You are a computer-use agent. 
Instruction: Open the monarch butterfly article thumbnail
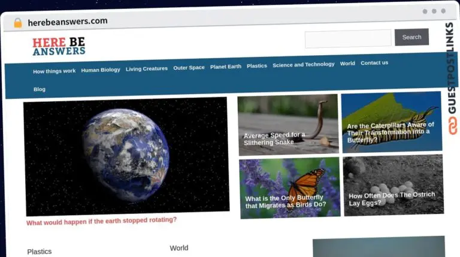290,188
